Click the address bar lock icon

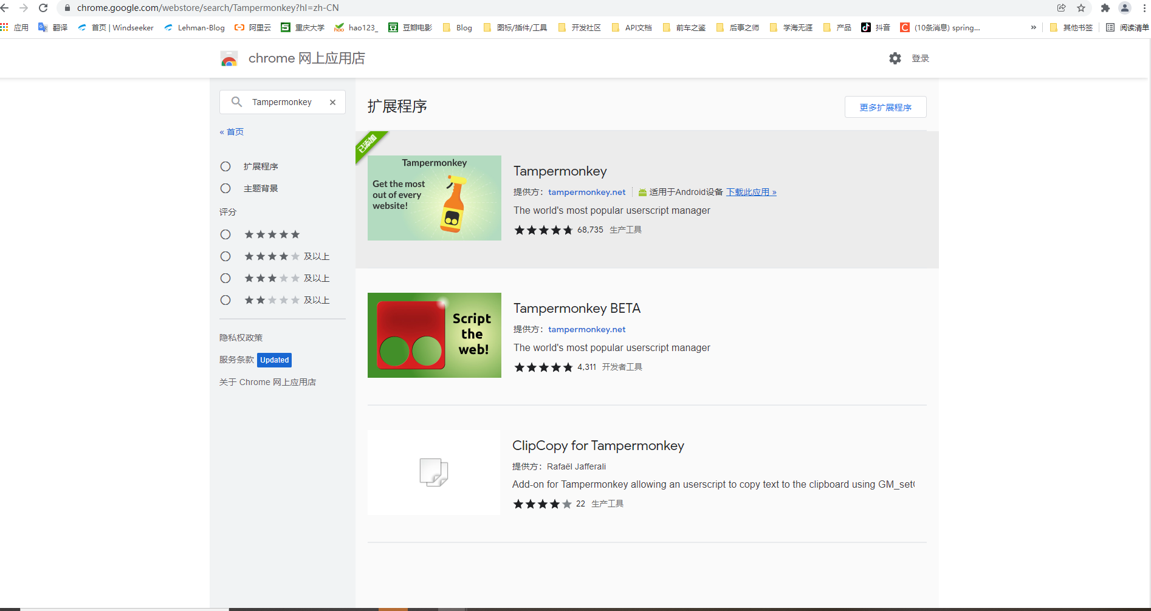[67, 8]
